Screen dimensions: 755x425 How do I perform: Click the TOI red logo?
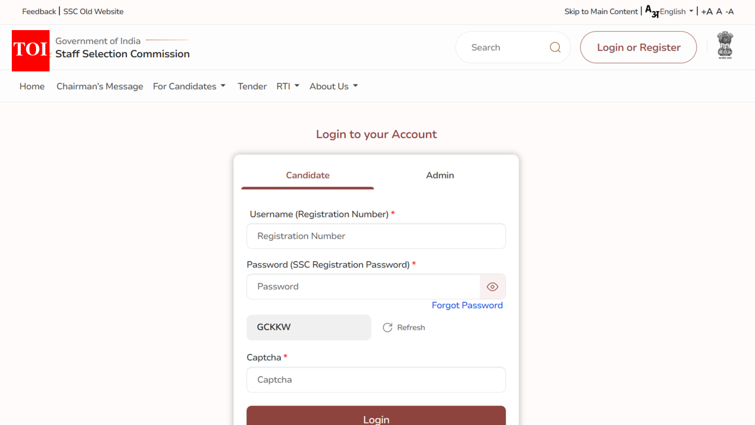pos(31,50)
